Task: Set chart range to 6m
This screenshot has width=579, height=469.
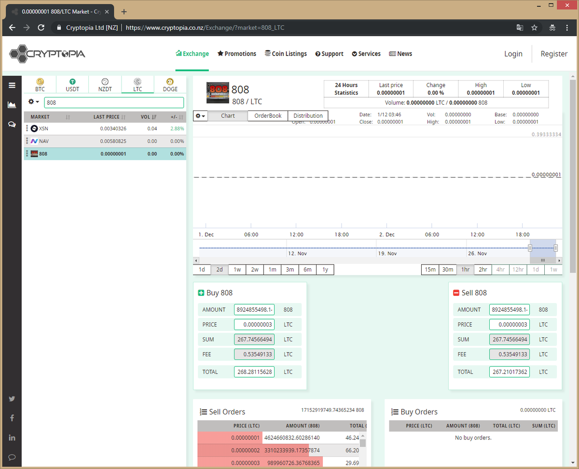Action: click(307, 270)
